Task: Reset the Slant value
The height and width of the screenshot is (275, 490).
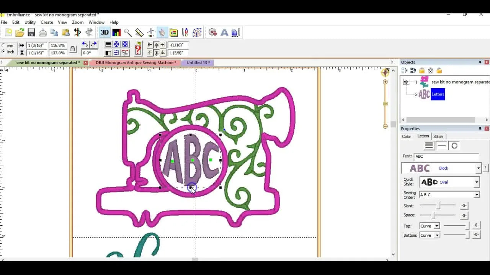Action: click(464, 206)
